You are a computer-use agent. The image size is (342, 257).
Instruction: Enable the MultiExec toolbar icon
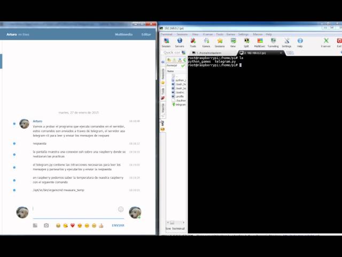click(x=260, y=43)
